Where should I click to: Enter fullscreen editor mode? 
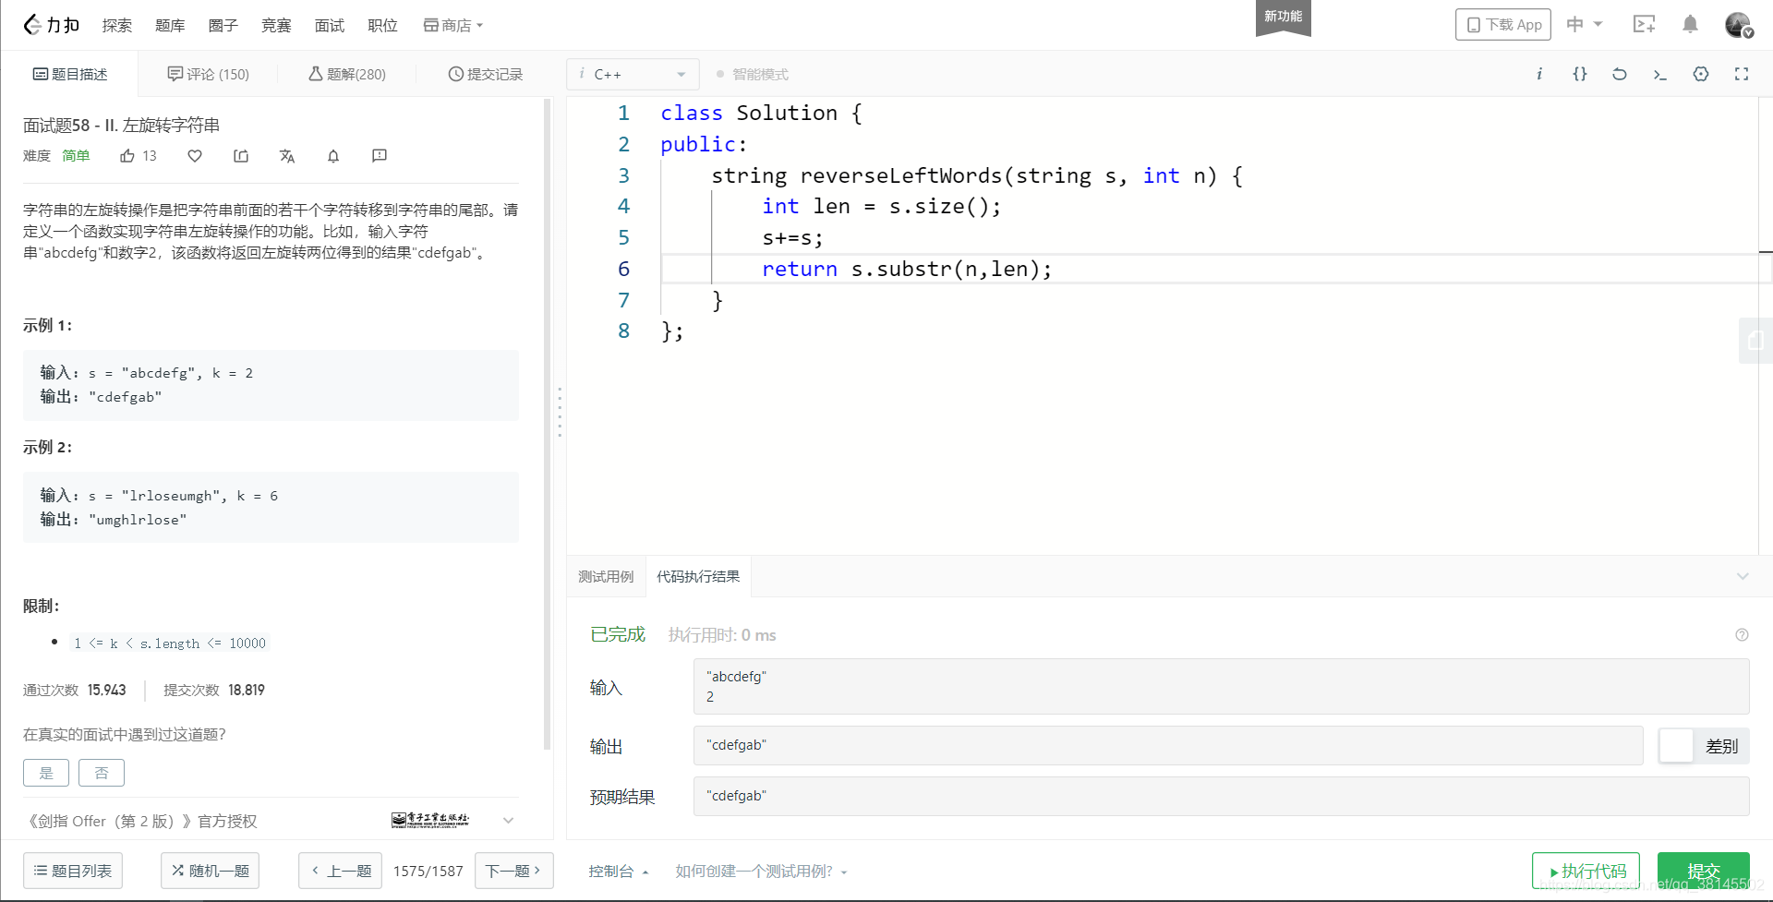point(1742,74)
